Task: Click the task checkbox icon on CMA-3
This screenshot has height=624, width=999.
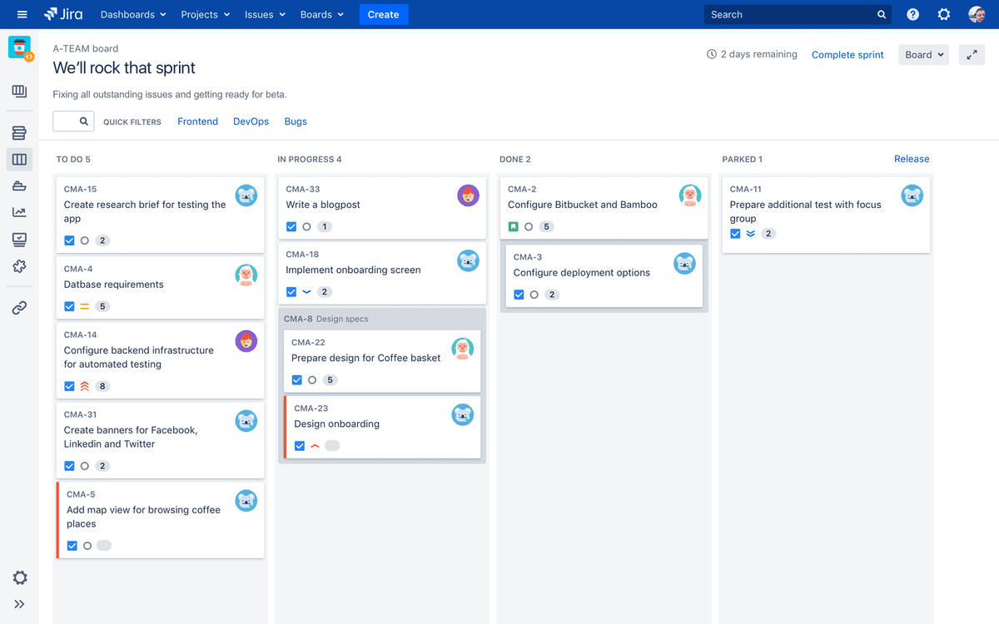Action: pyautogui.click(x=519, y=295)
